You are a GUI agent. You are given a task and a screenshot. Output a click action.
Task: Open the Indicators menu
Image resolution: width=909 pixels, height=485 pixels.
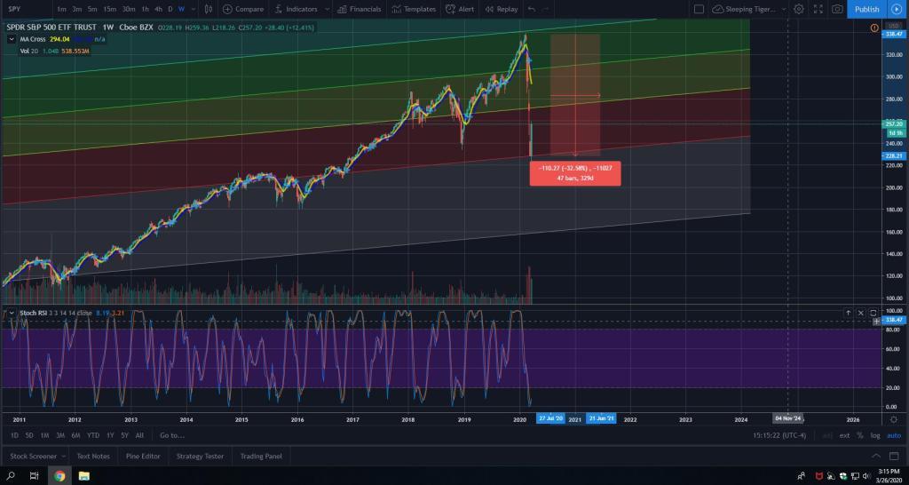(x=296, y=9)
